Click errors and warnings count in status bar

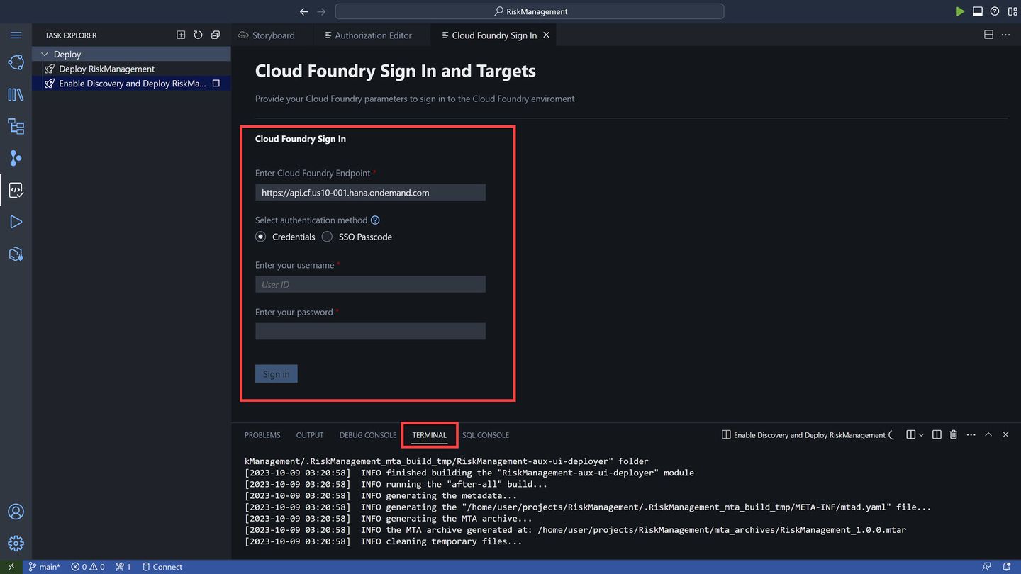click(88, 567)
